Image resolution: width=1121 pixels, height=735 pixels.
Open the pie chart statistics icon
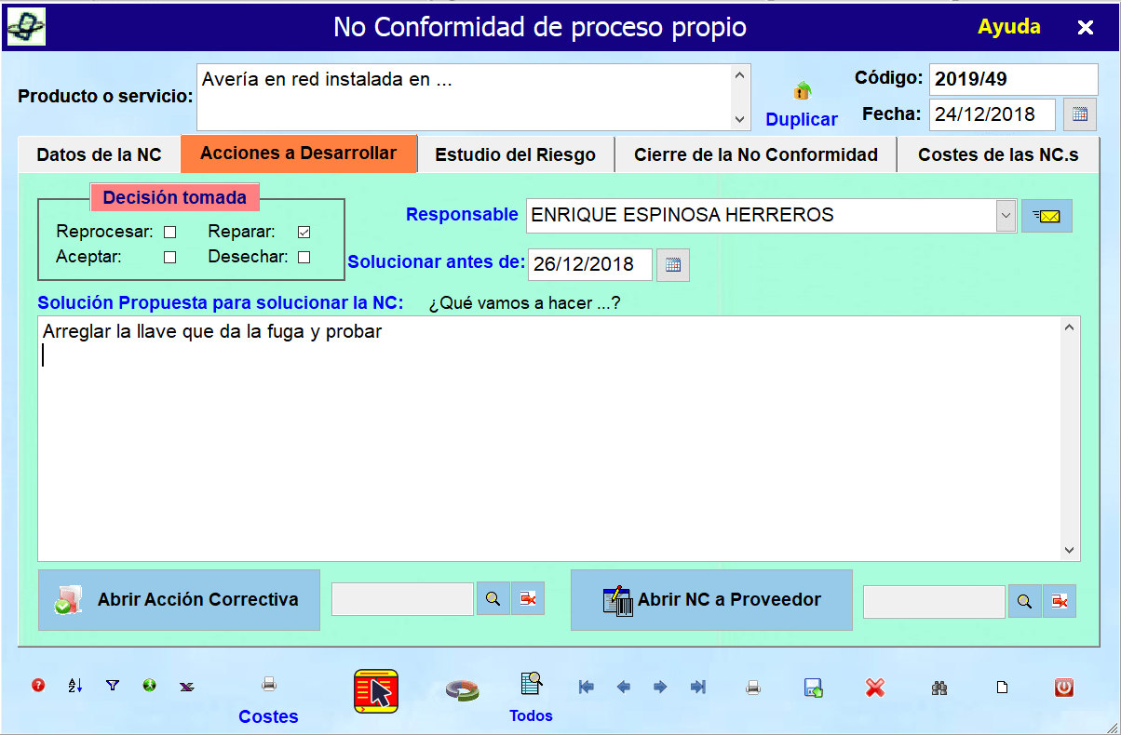462,689
